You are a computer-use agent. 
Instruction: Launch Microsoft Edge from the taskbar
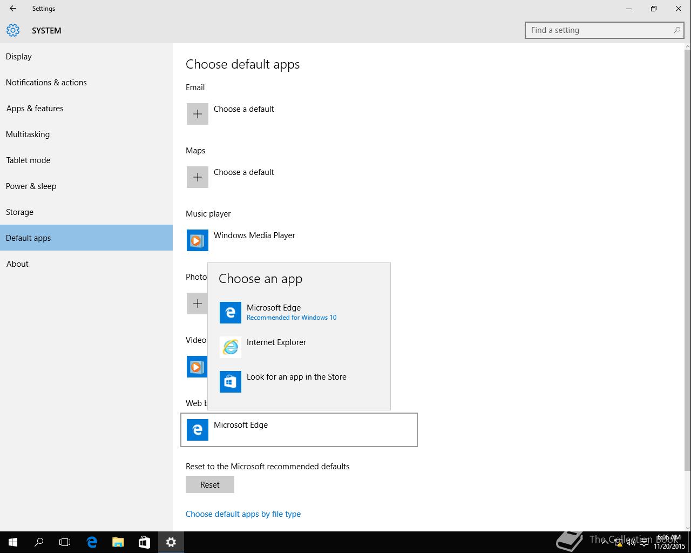[x=92, y=542]
